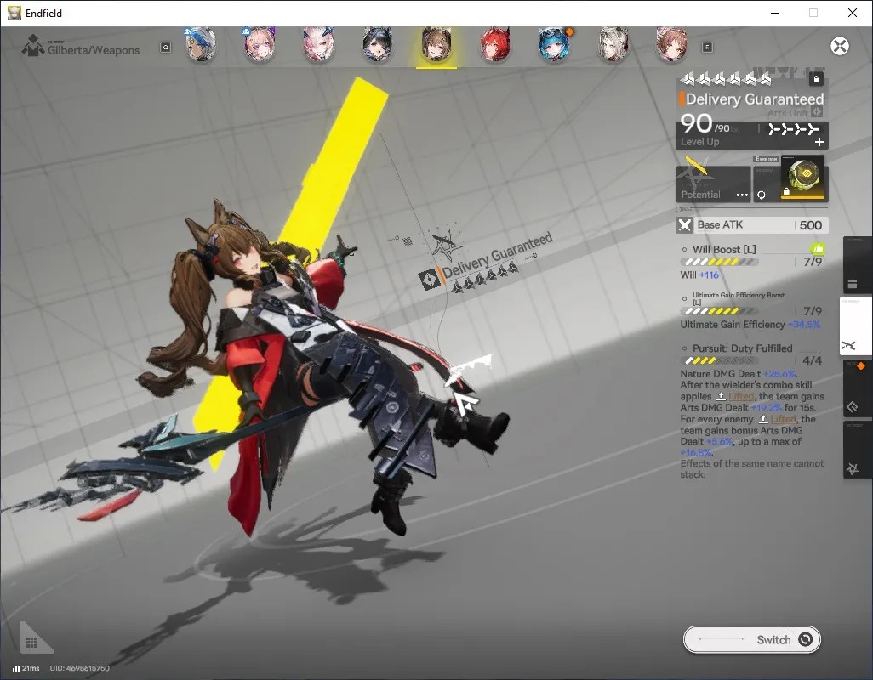Open the grid menu icon in bottom-left
This screenshot has height=680, width=873.
[31, 643]
